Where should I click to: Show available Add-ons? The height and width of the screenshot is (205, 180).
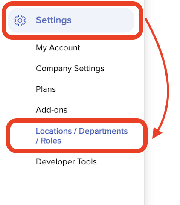tap(52, 110)
